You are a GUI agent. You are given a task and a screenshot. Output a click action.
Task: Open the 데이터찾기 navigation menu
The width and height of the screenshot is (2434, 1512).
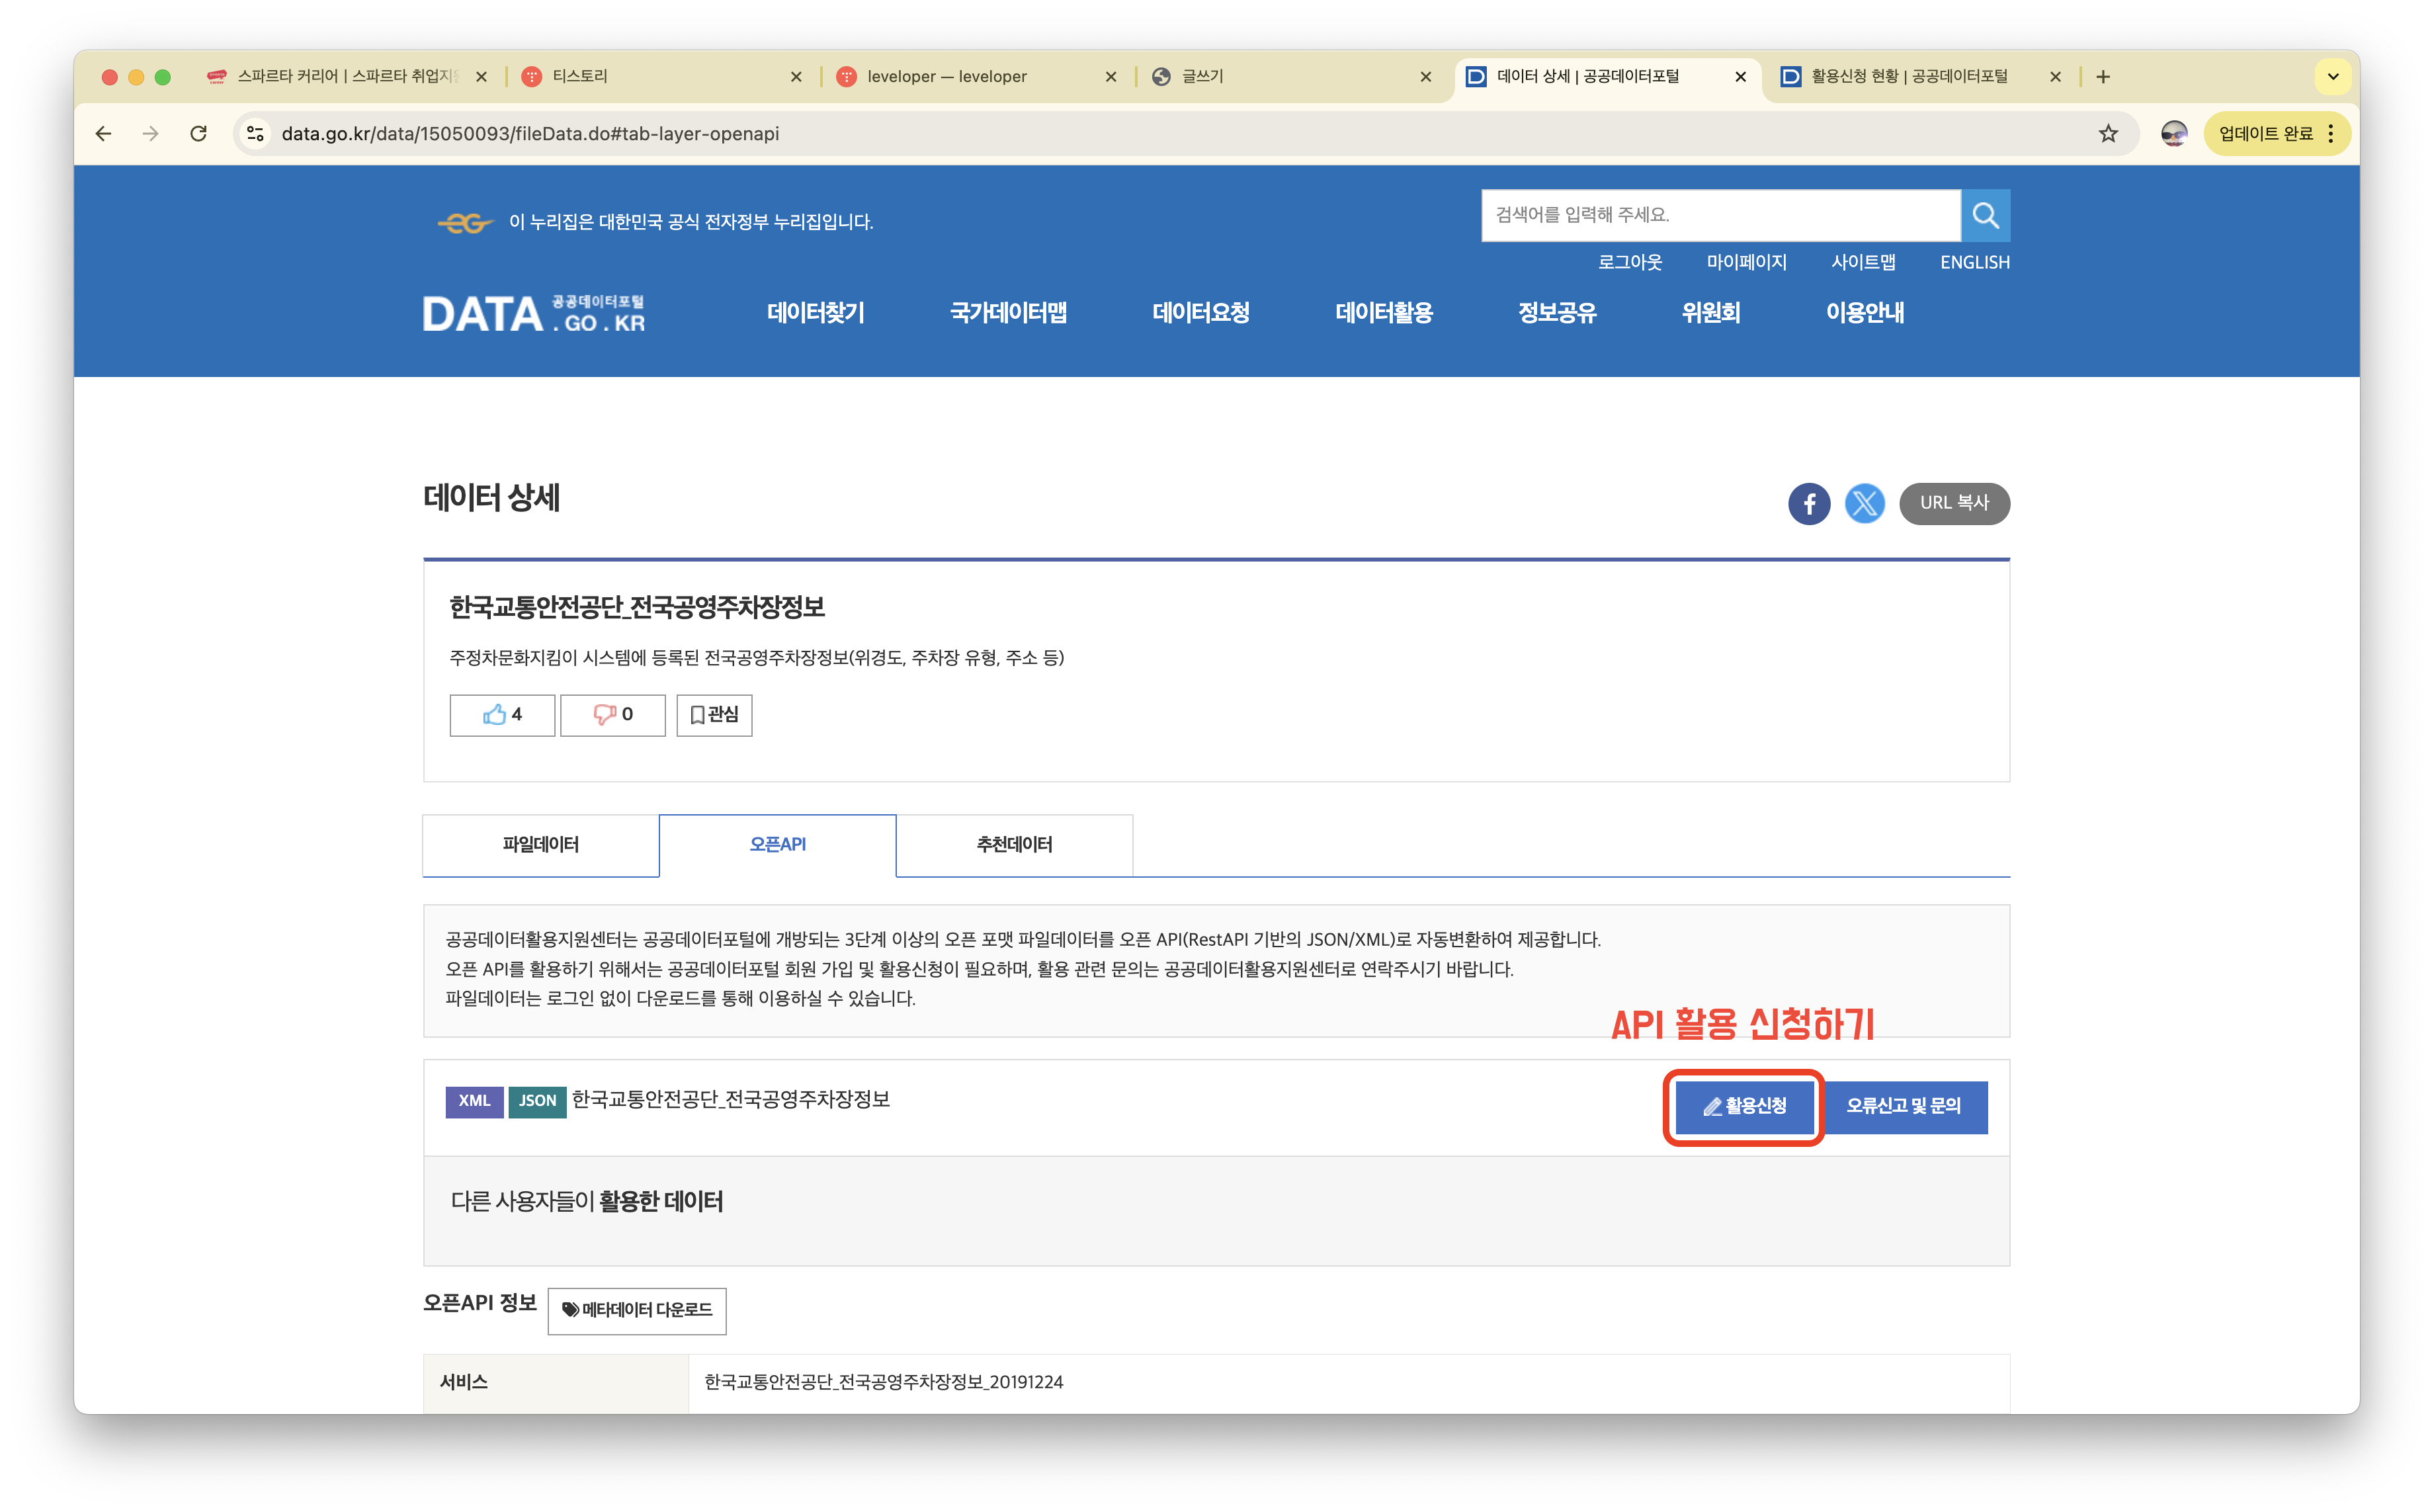click(x=815, y=313)
